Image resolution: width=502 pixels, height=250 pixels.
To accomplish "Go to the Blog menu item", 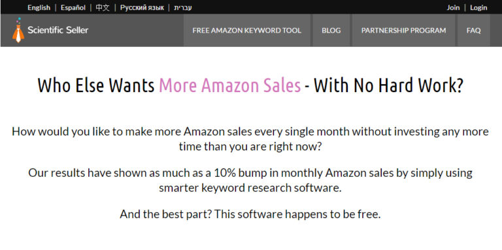I will coord(331,31).
